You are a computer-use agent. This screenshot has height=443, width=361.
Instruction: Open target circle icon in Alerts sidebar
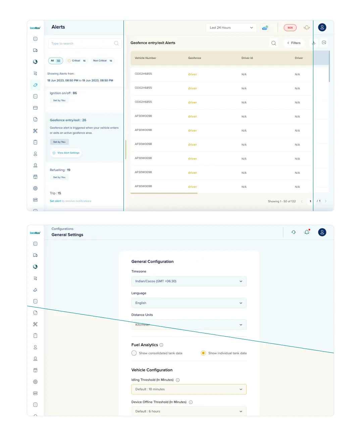(35, 189)
